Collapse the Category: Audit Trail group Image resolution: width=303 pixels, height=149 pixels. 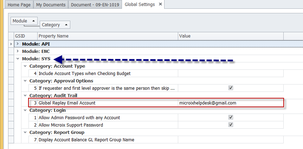pyautogui.click(x=25, y=95)
